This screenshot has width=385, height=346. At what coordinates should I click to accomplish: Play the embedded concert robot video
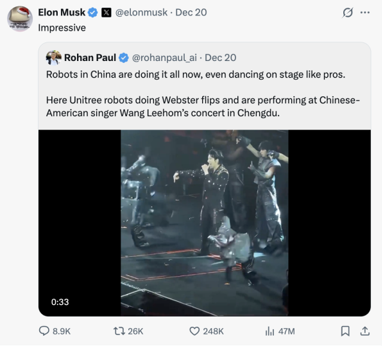(204, 223)
